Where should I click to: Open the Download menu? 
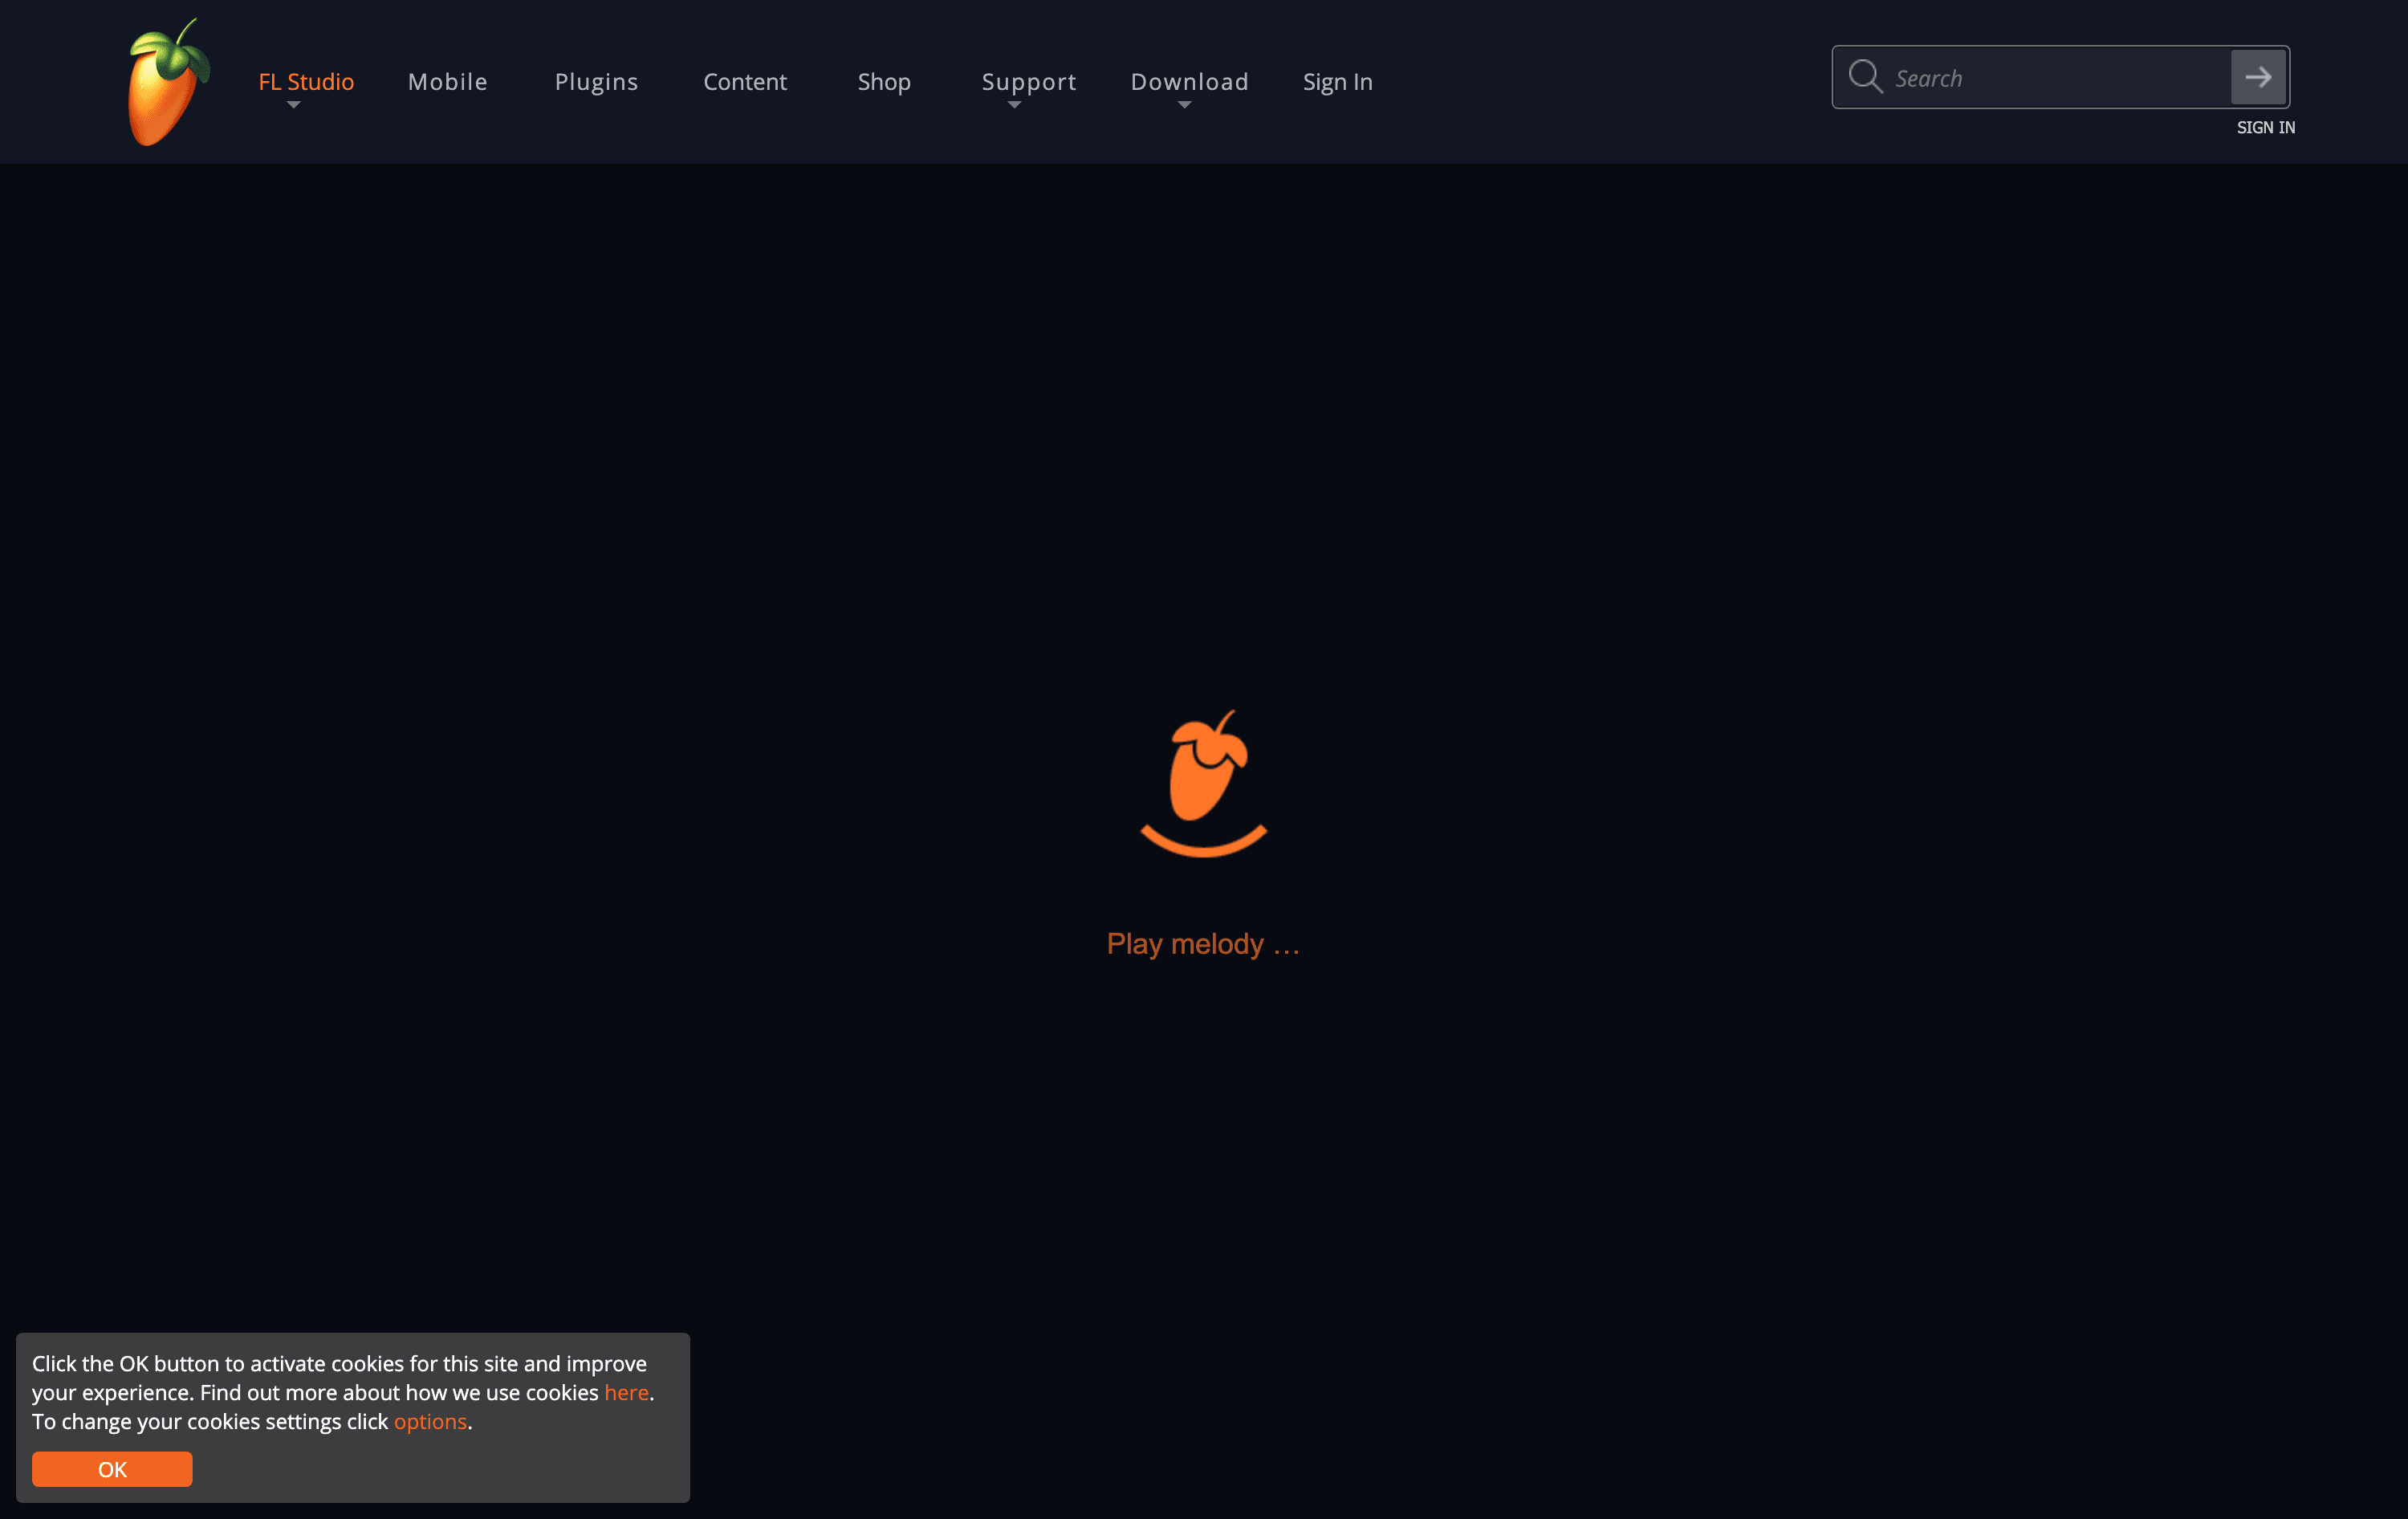coord(1189,82)
